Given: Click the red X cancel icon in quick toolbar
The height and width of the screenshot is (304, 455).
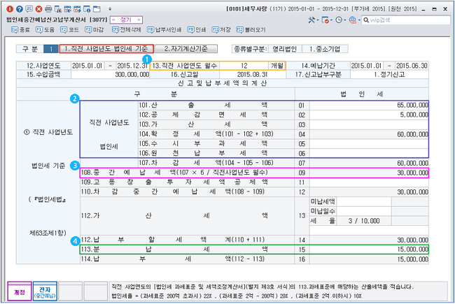Looking at the screenshot, I should [x=39, y=9].
